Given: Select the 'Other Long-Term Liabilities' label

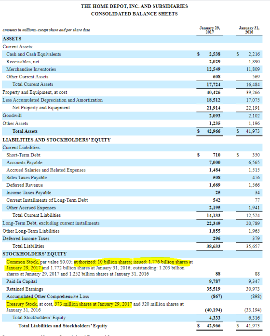Looking at the screenshot, I should click(31, 231).
